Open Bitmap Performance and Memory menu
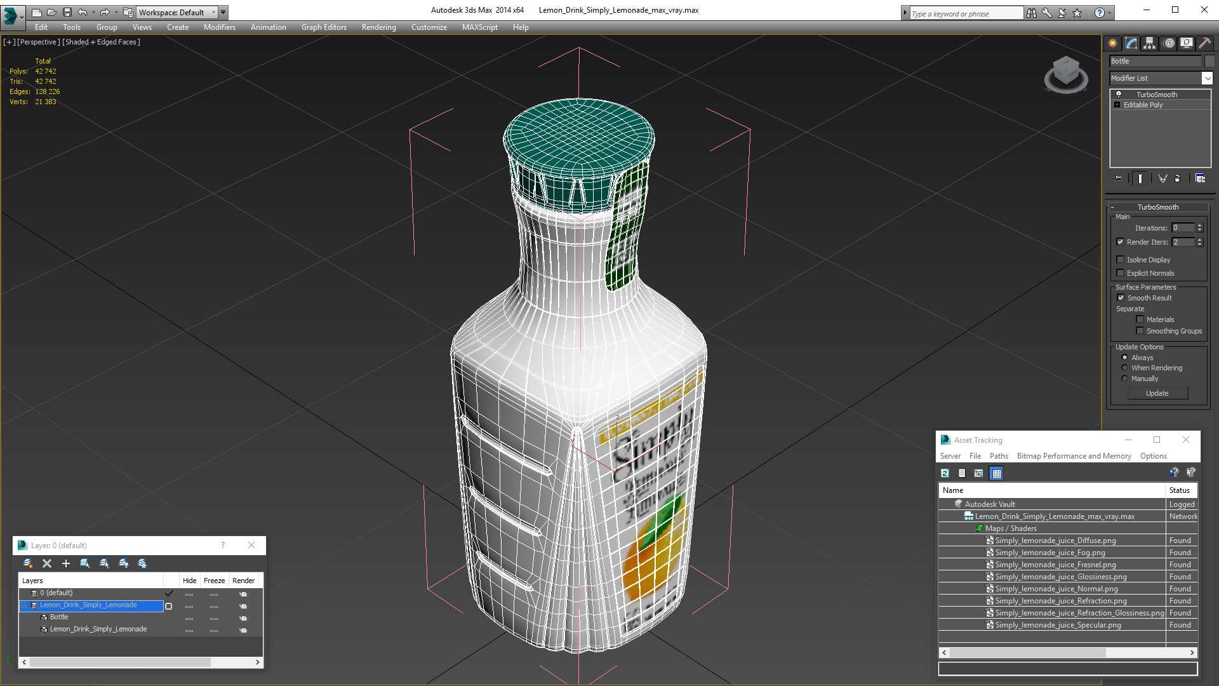Screen dimensions: 1219x686 1074,456
